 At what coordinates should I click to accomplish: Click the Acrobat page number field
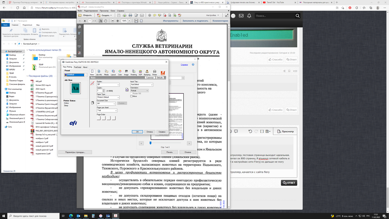[x=90, y=21]
